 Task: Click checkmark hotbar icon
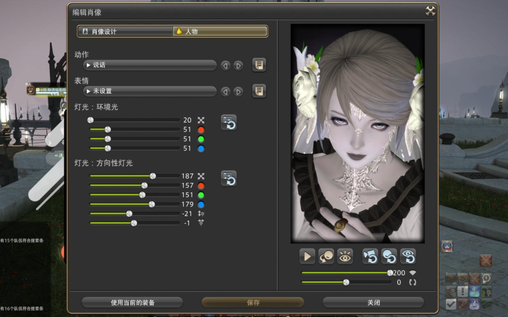click(x=451, y=304)
